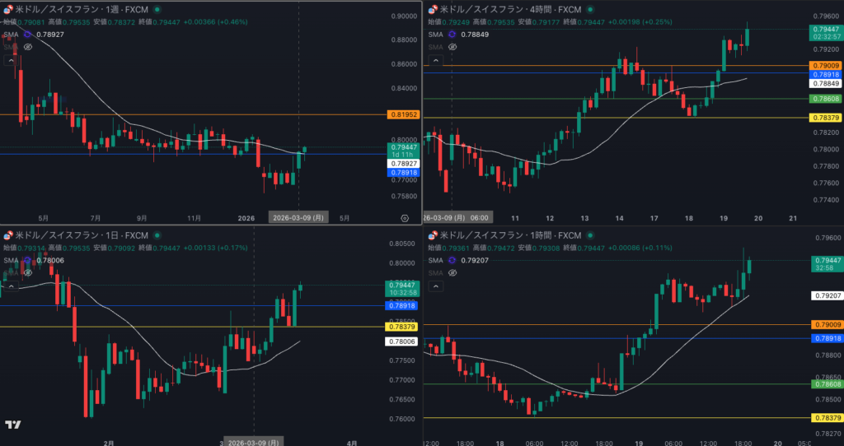This screenshot has width=844, height=446.
Task: Collapse indicator legend on 1-hour chart
Action: (435, 286)
